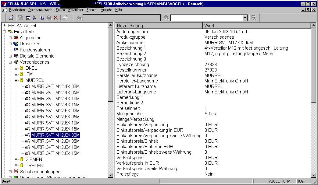Viewport: 318px width, 185px height.
Task: Click the first toolbar icon with red arrow
Action: (11, 18)
